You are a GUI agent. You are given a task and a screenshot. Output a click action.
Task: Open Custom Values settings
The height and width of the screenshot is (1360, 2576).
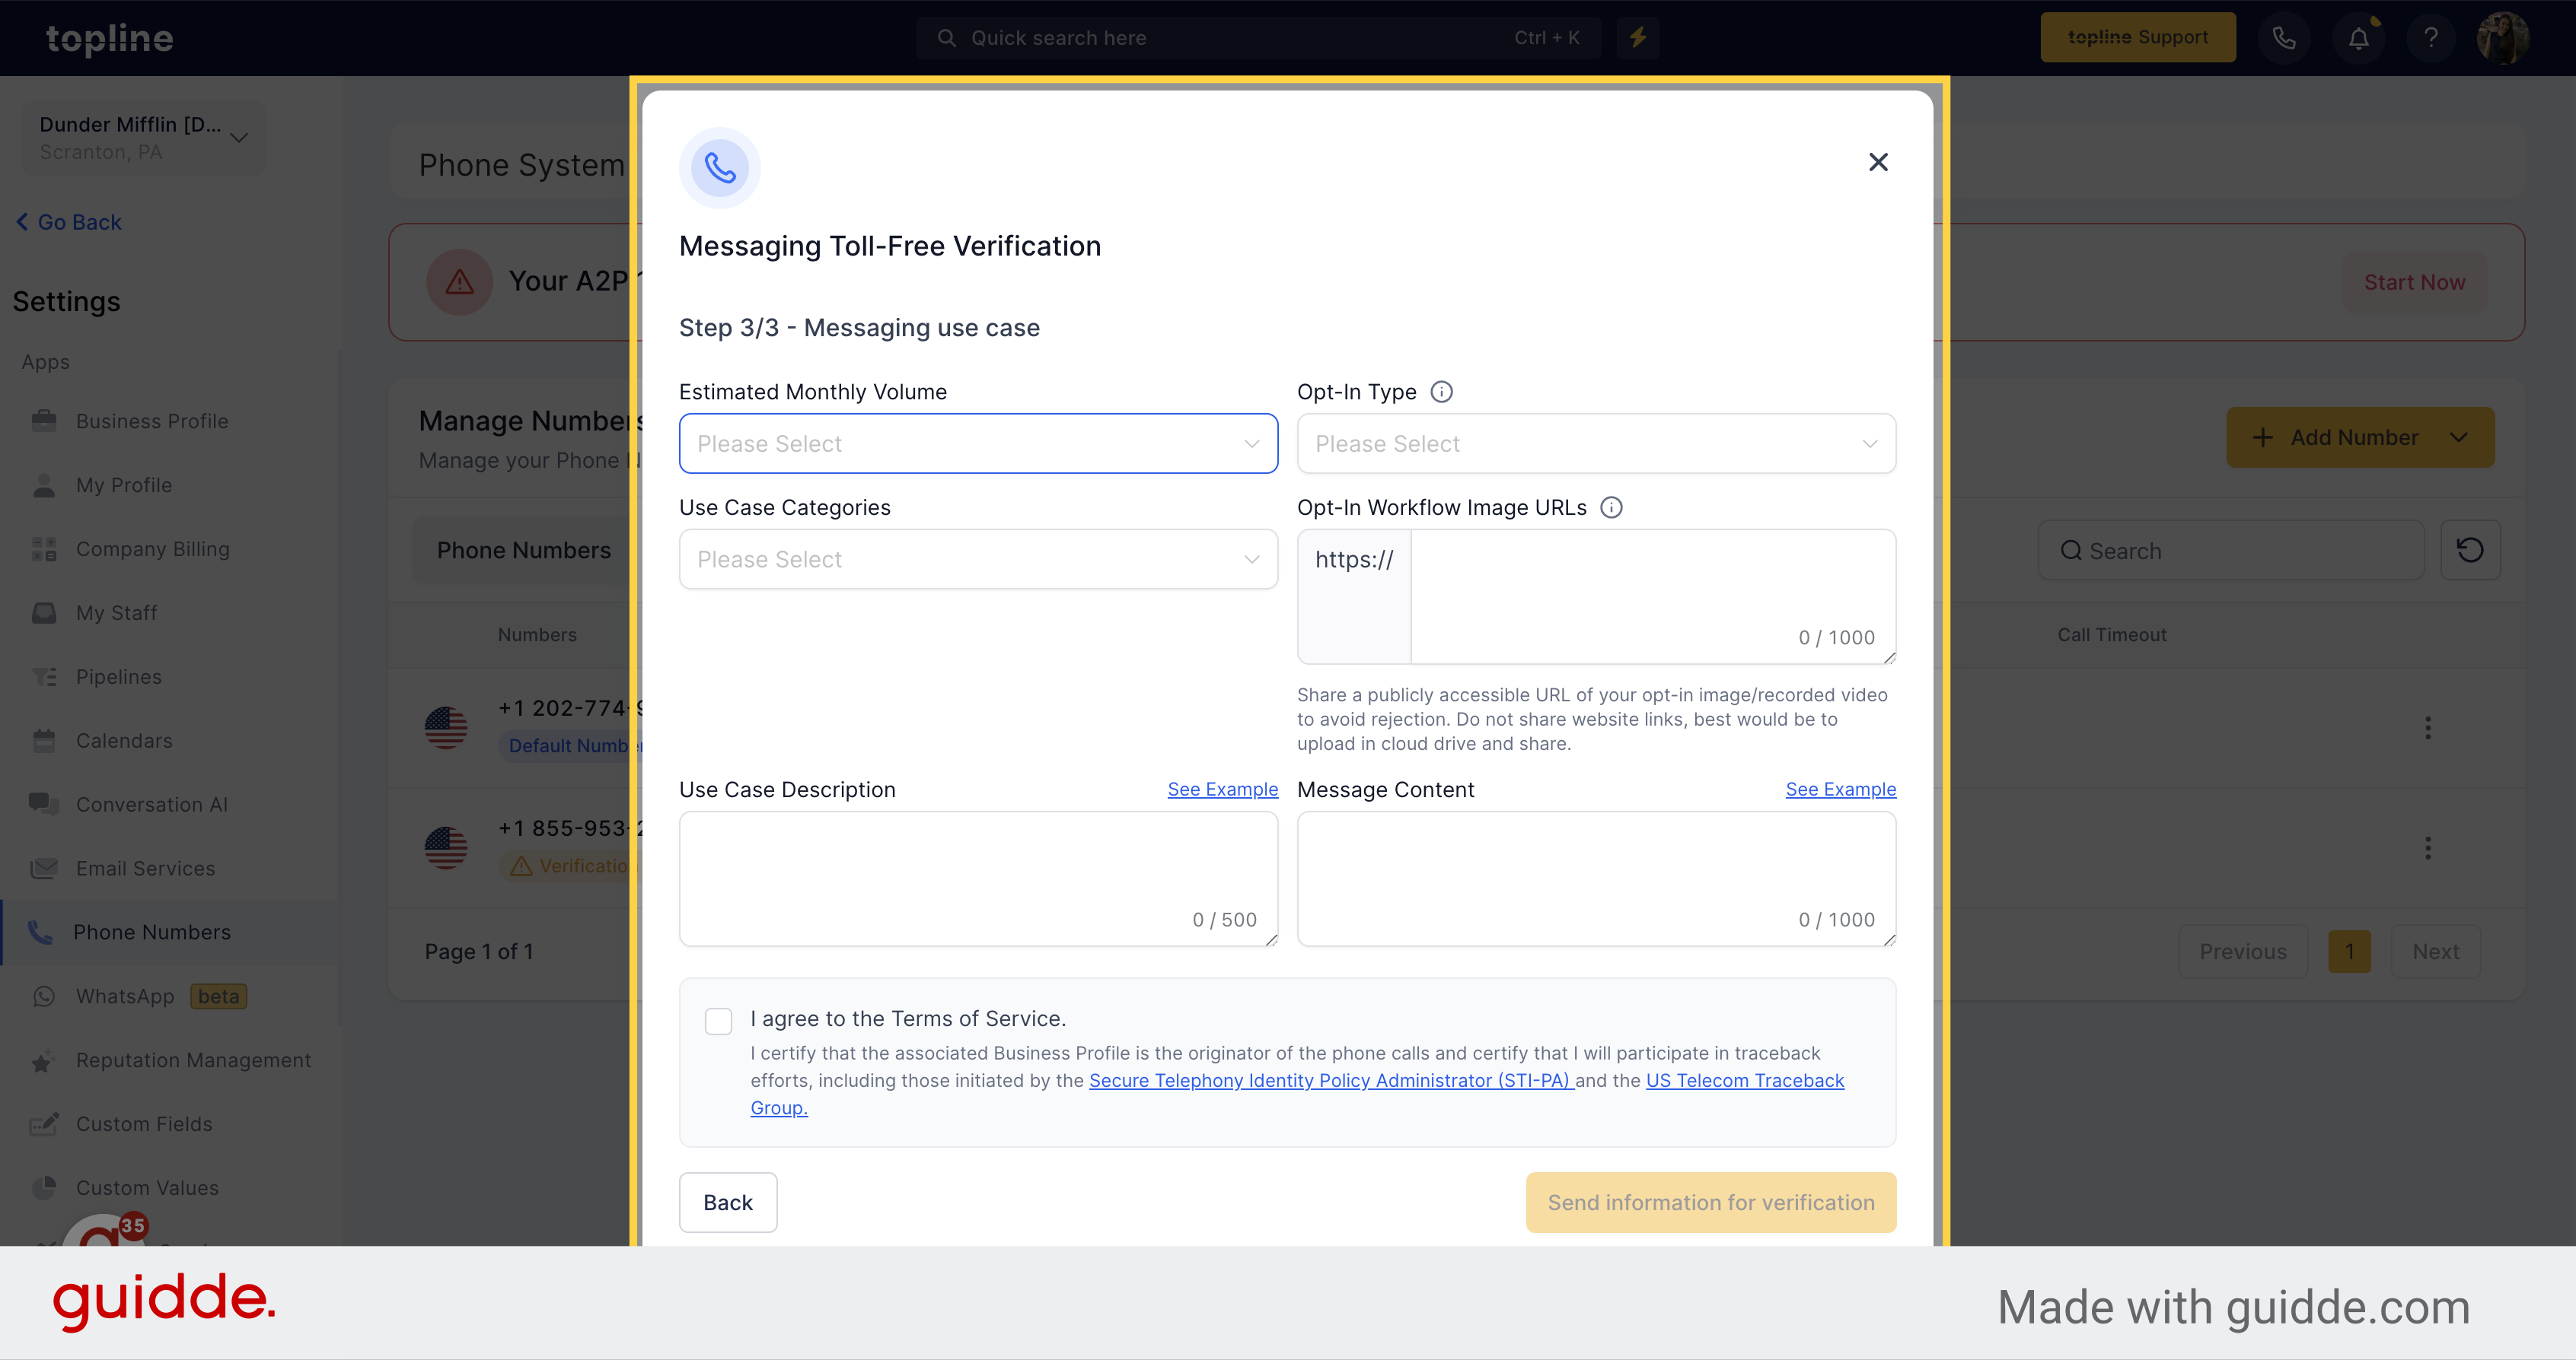point(147,1188)
